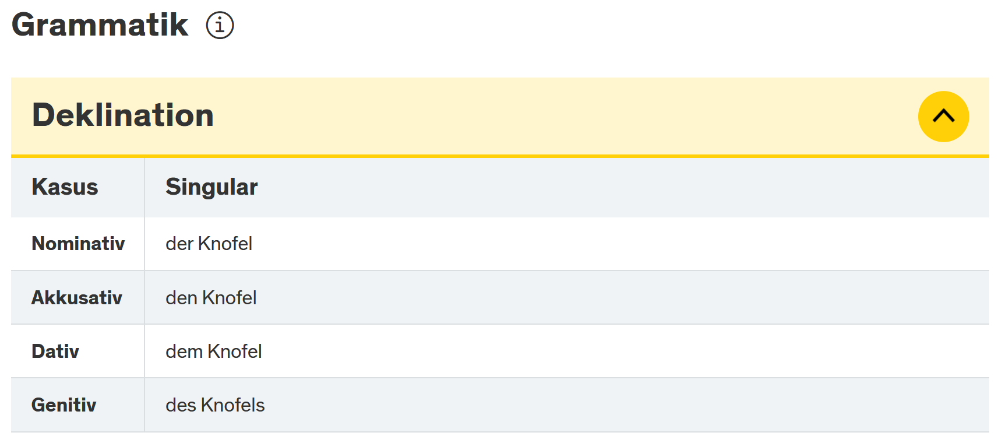998x436 pixels.
Task: Select the text 'der Knofel'
Action: [x=209, y=244]
